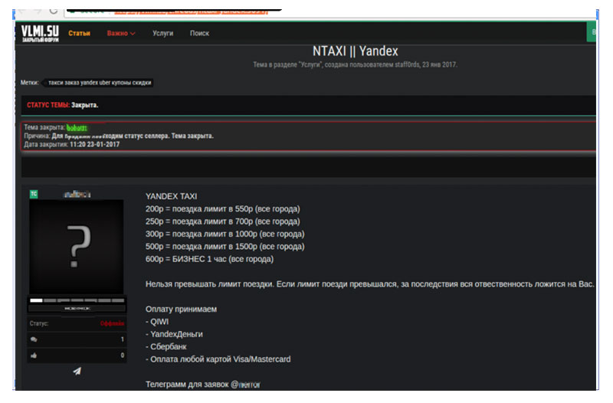
Task: Click the reputation progress bar under avatar
Action: point(76,300)
